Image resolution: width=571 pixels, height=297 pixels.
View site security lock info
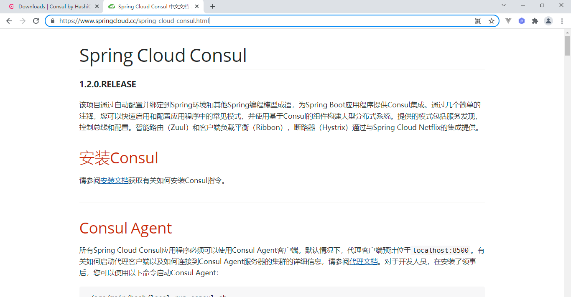[x=53, y=21]
